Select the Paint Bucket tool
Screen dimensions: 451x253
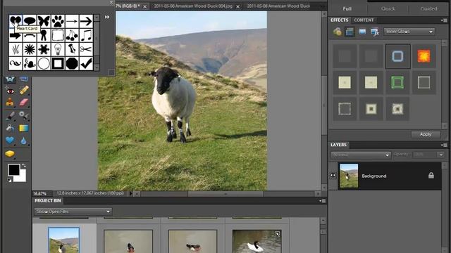click(10, 128)
